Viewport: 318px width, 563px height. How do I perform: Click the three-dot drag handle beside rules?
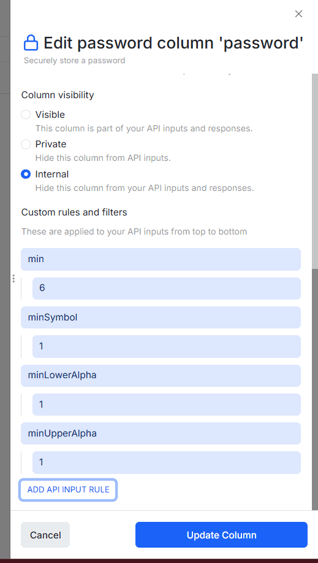point(13,278)
